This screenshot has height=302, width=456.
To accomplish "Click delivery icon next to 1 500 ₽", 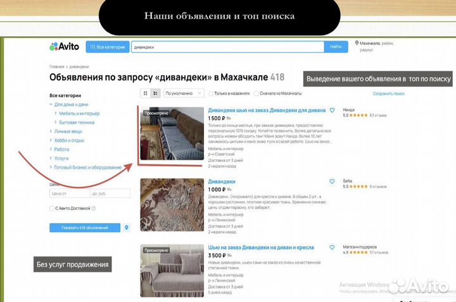I will 229,118.
